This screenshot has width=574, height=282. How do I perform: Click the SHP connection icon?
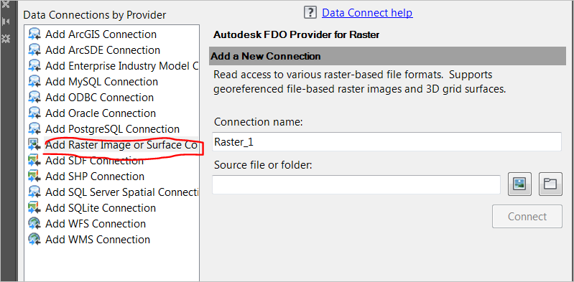click(x=34, y=177)
